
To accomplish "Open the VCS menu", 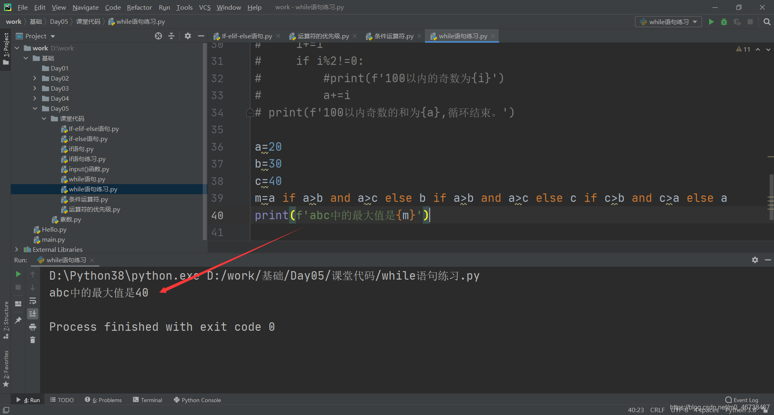I will point(205,7).
